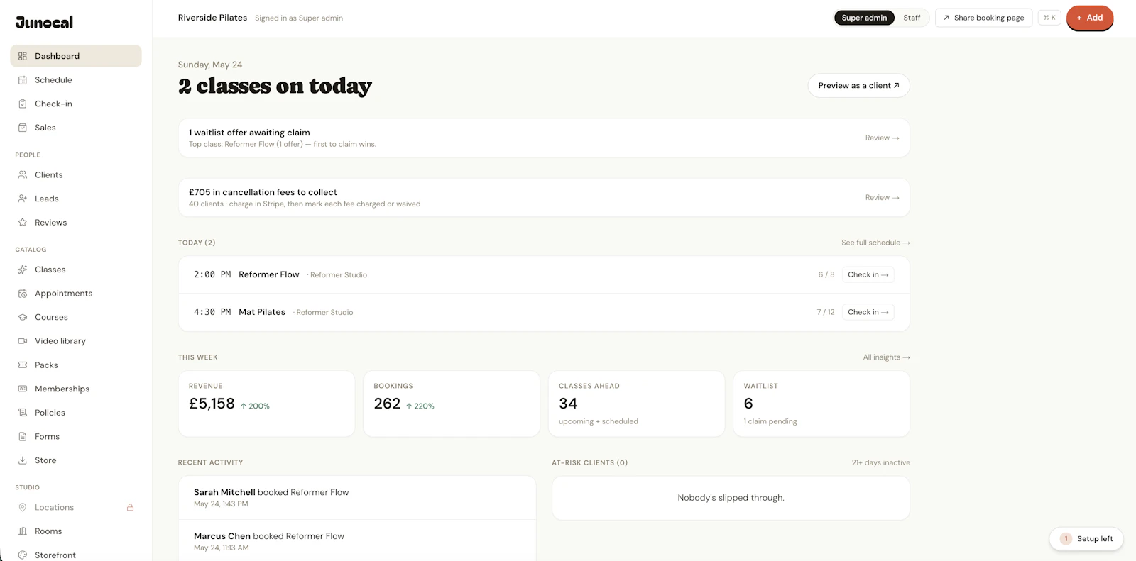Screen dimensions: 1136x561
Task: Click the Dashboard grid icon in sidebar
Action: [23, 56]
